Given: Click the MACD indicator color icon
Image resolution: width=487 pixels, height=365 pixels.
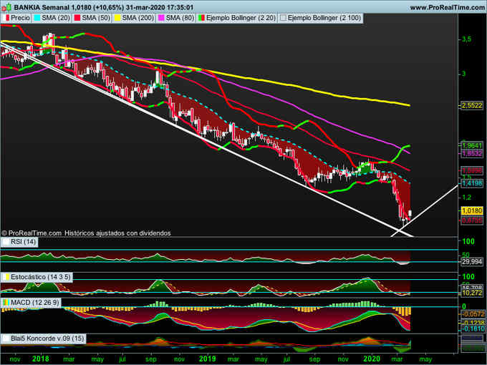Looking at the screenshot, I should tap(6, 302).
